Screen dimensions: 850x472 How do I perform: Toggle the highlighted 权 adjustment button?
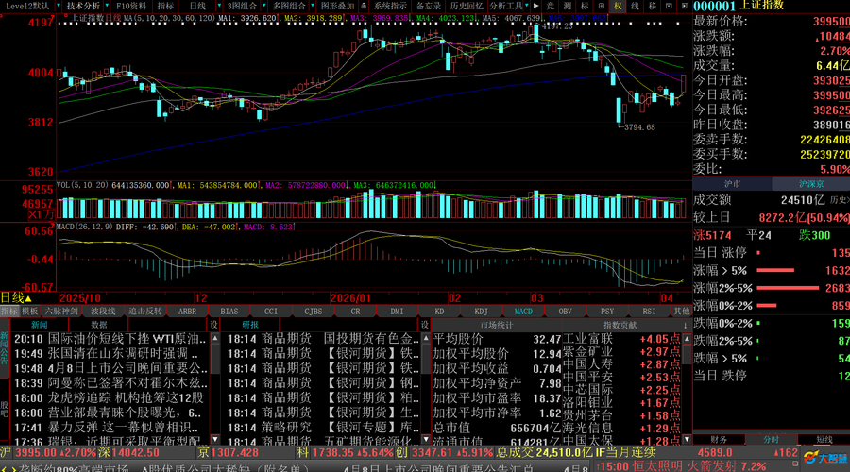coord(618,6)
